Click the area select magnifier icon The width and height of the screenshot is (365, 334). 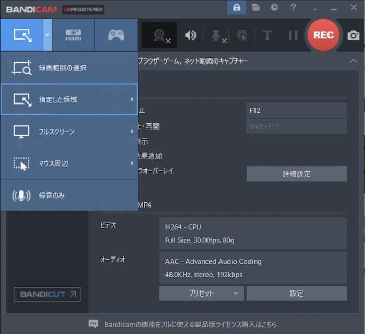click(x=22, y=68)
